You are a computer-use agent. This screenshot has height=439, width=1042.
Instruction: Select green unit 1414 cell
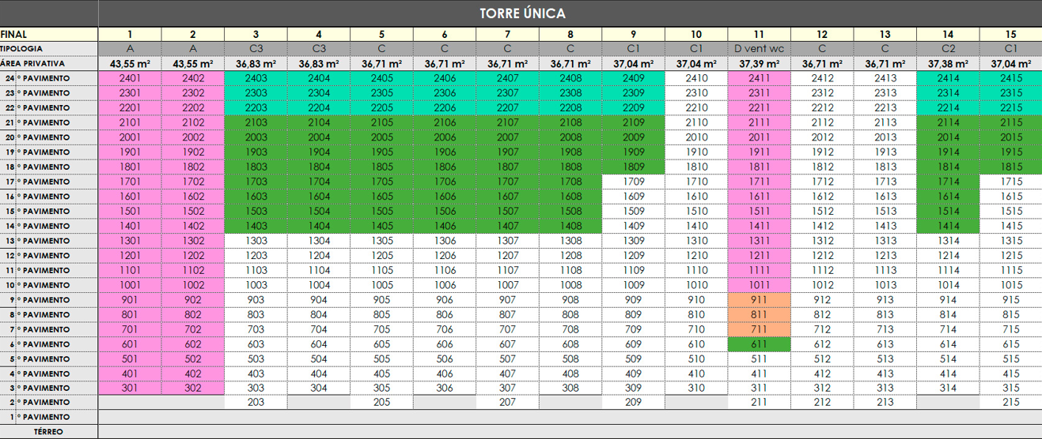pyautogui.click(x=947, y=226)
